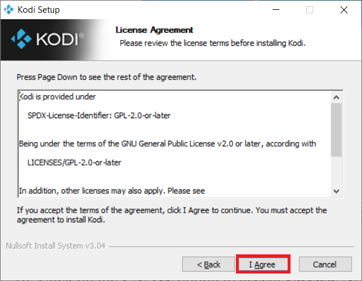Click the Kodi Setup title bar text
The height and width of the screenshot is (281, 362).
pyautogui.click(x=38, y=10)
